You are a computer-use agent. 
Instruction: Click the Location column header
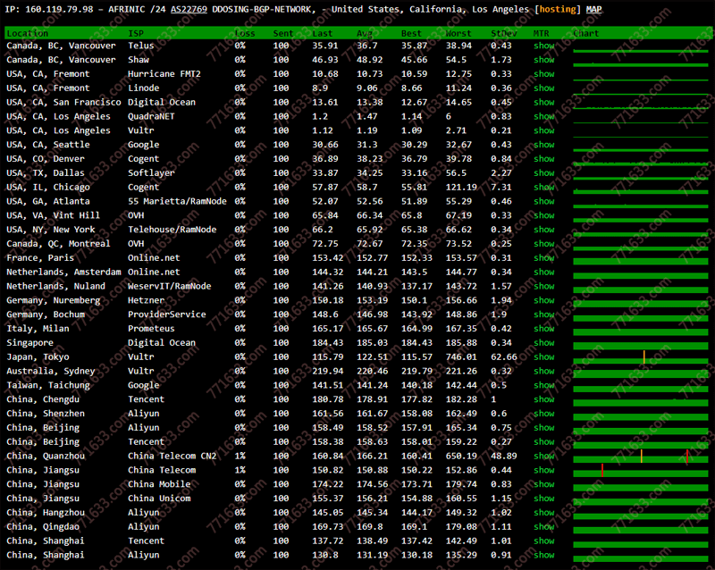click(x=28, y=33)
